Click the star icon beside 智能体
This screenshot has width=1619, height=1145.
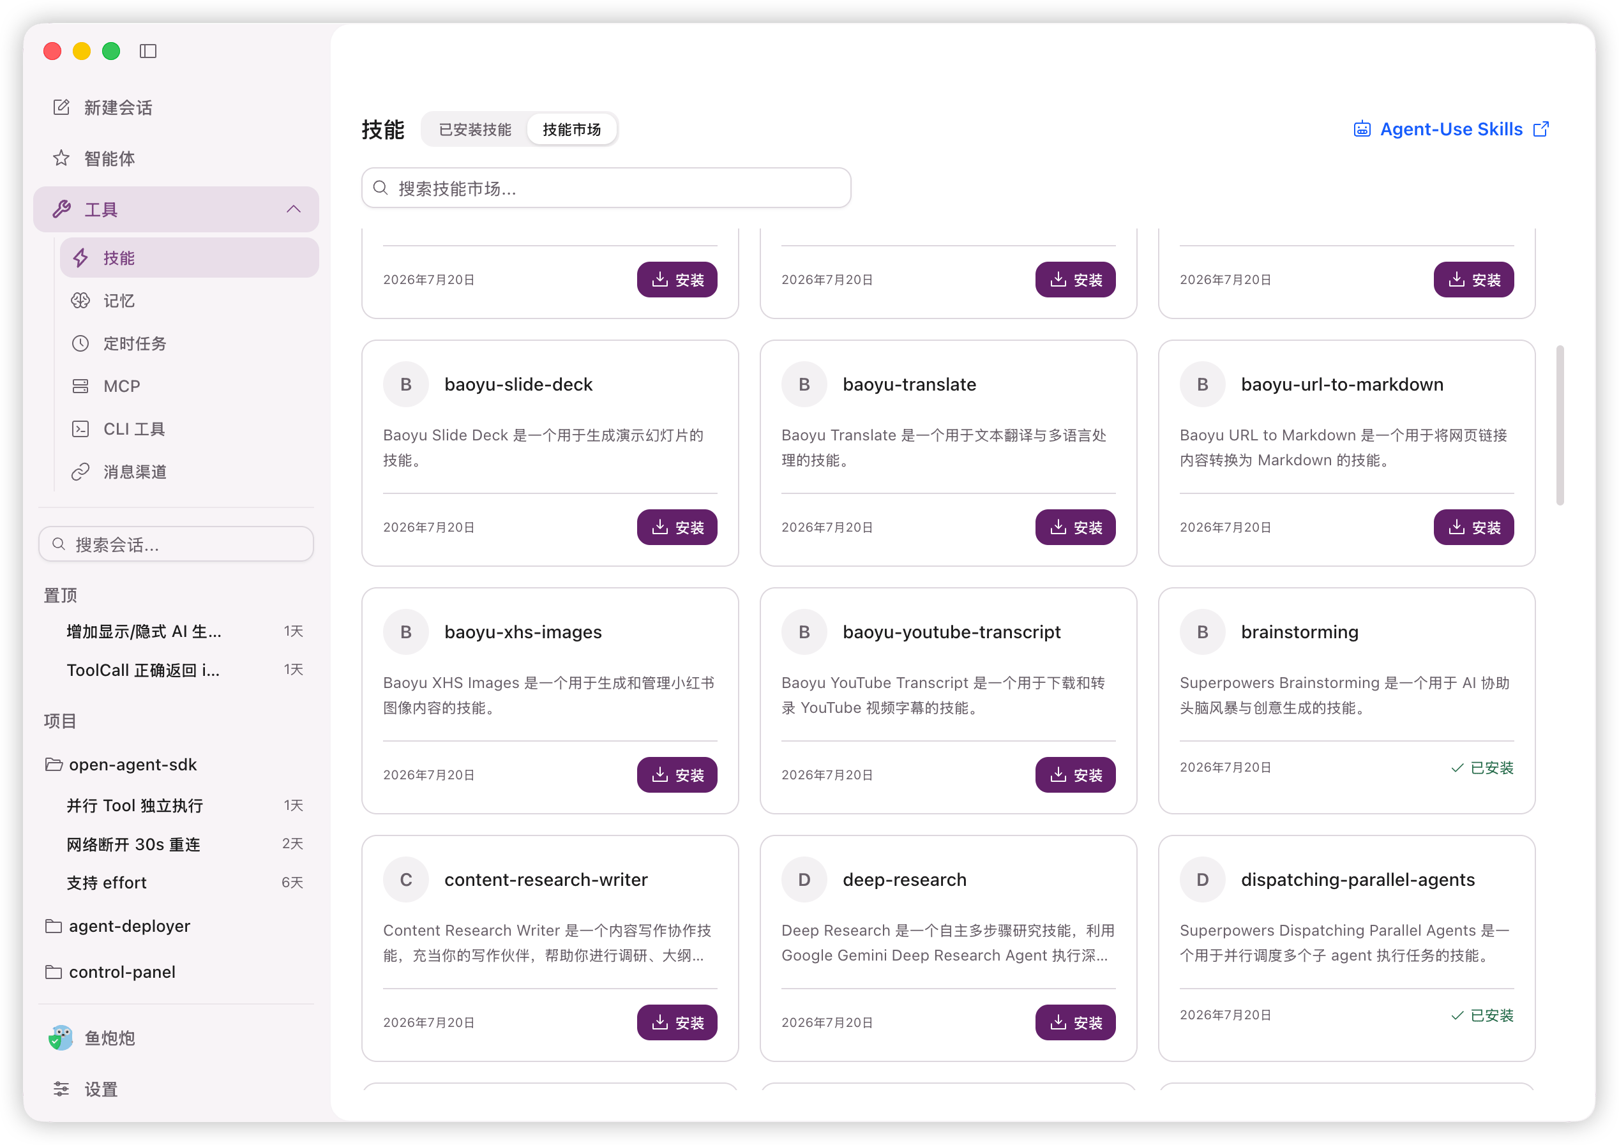click(61, 158)
